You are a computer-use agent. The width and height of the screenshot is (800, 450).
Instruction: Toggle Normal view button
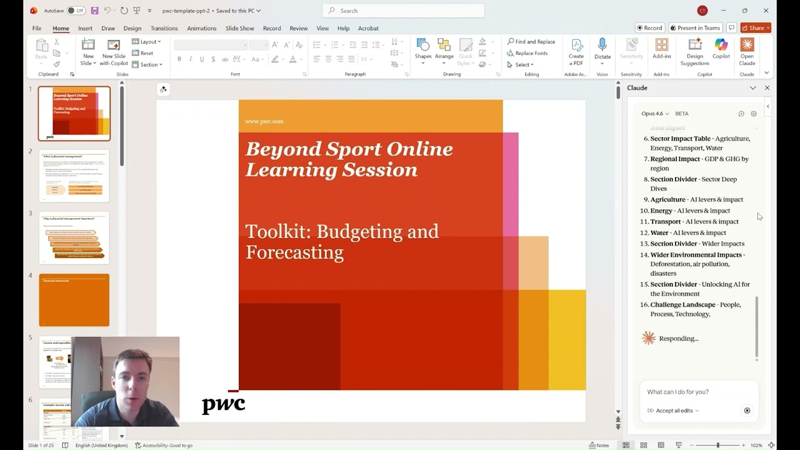[626, 445]
